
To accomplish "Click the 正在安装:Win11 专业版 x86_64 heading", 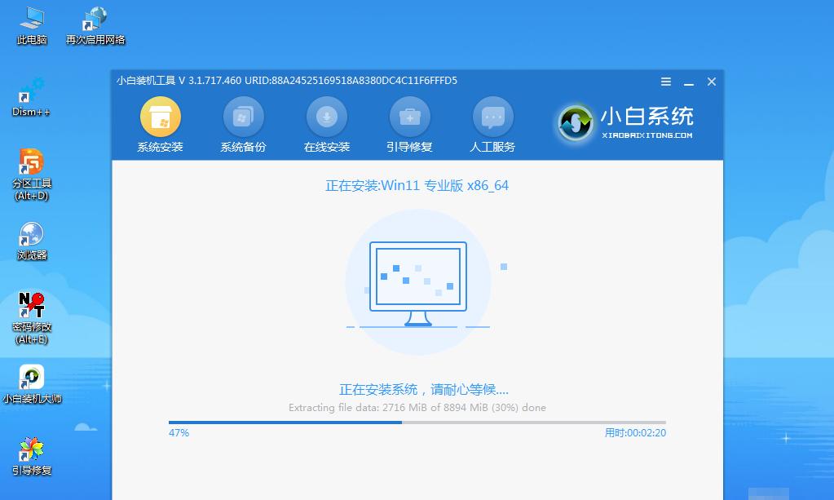I will (417, 186).
